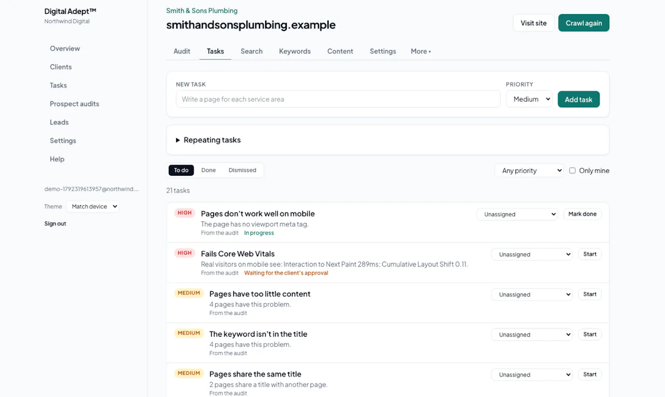
Task: Click the Sign out link
Action: (x=55, y=224)
